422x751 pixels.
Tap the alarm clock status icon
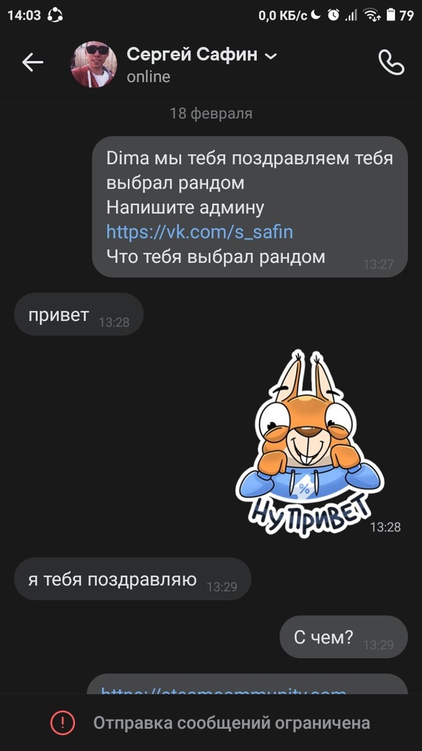click(x=334, y=15)
